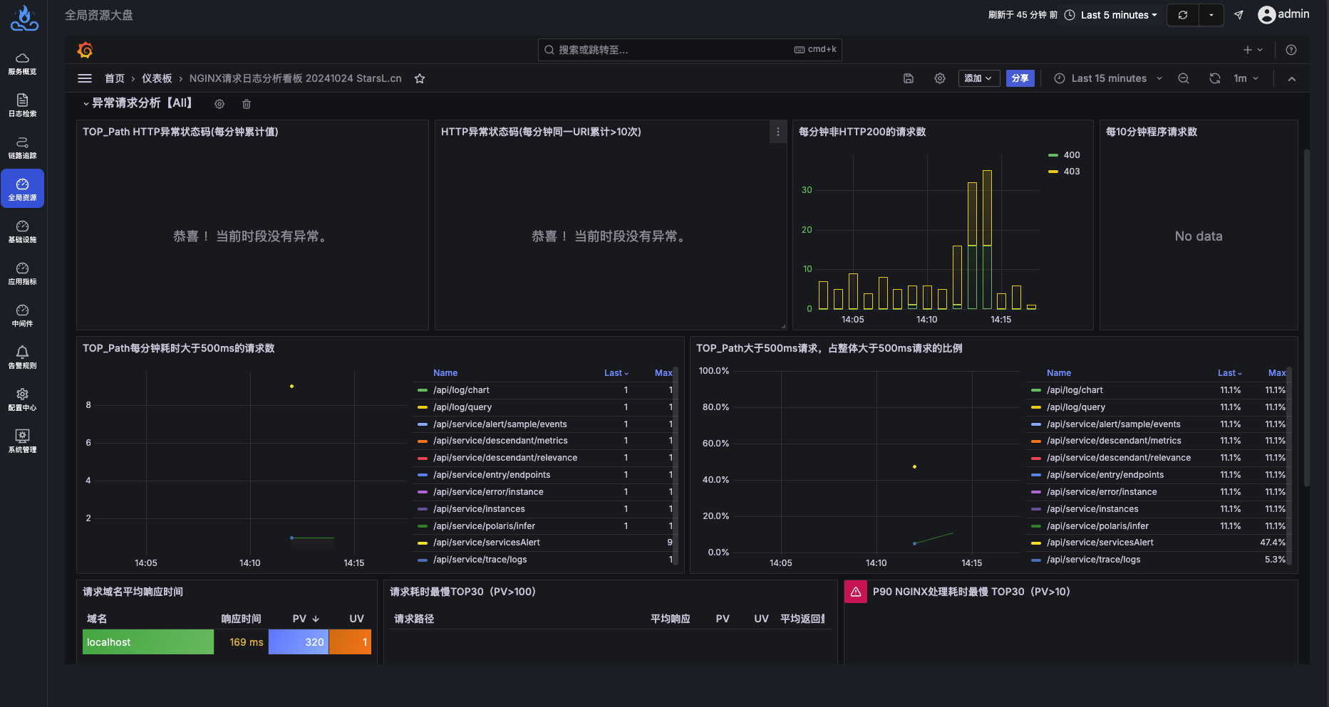Toggle the 400 series in the chart legend
The width and height of the screenshot is (1329, 707).
1065,155
